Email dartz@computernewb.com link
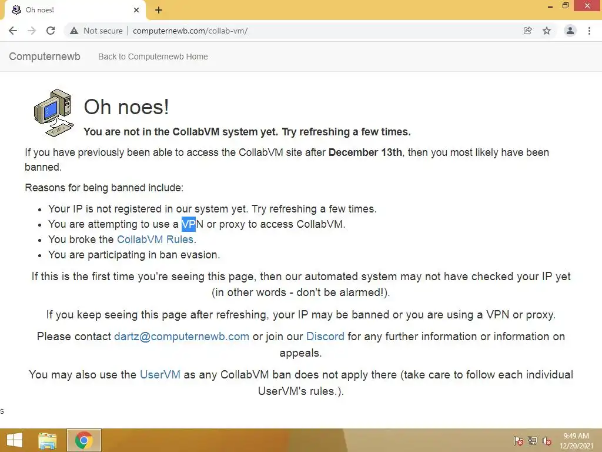This screenshot has width=602, height=452. tap(182, 337)
